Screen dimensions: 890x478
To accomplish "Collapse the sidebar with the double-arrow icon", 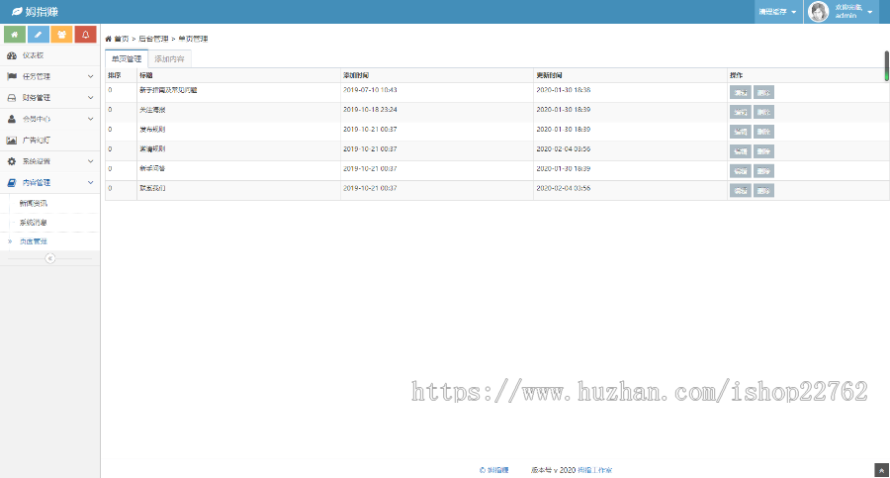I will tap(50, 258).
